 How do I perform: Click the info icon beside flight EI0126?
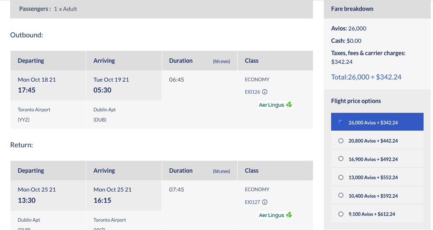coord(264,92)
